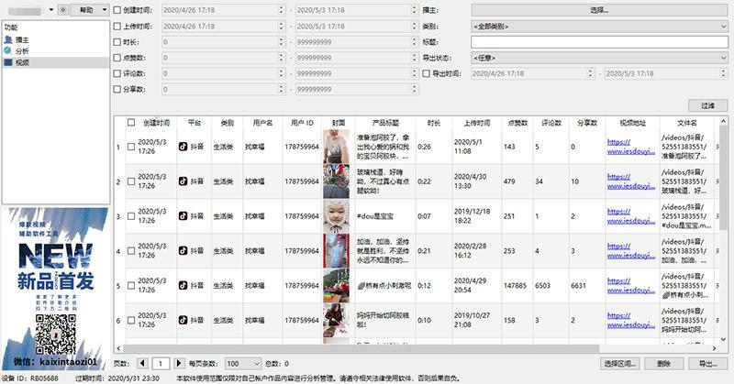Click the small settings icon beside 帮助
The width and height of the screenshot is (734, 384).
pos(62,9)
